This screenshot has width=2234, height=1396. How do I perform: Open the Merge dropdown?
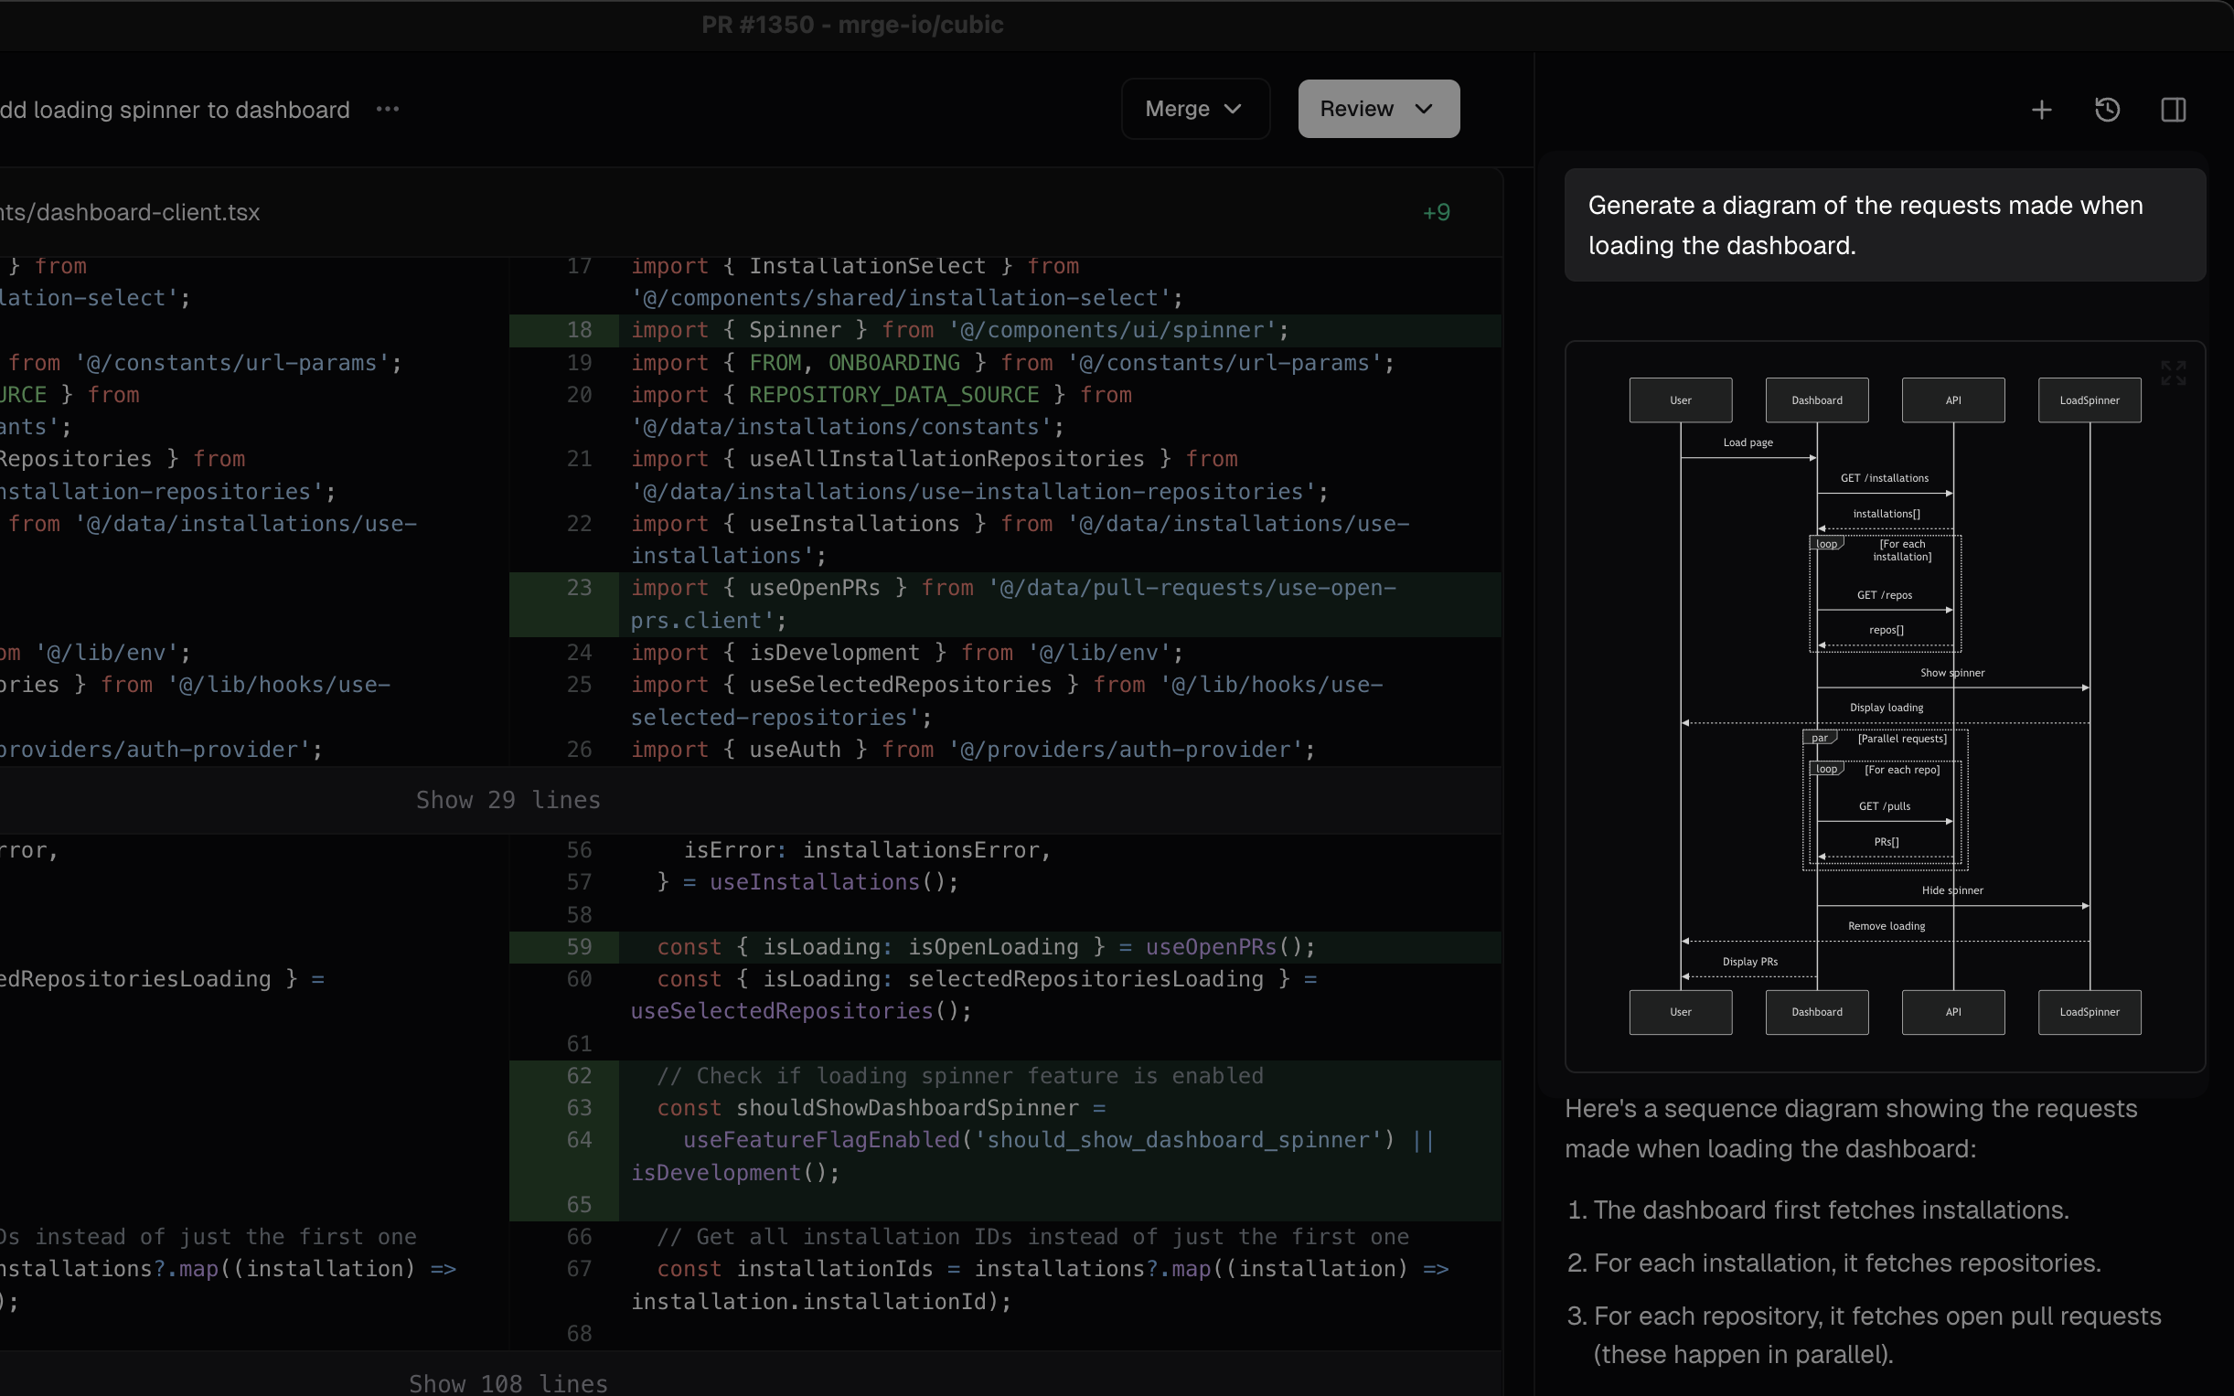pyautogui.click(x=1194, y=109)
